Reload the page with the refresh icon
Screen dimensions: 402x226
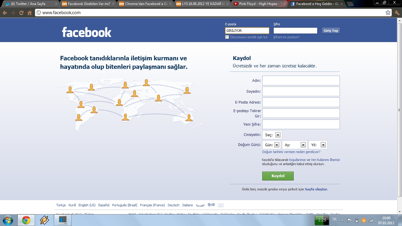tap(21, 13)
